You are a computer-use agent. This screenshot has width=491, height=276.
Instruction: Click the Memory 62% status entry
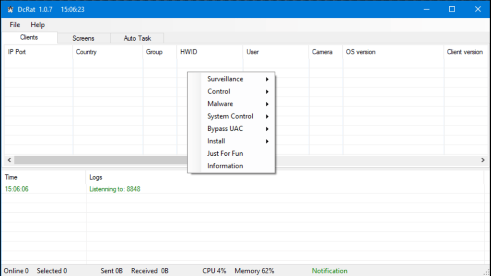(x=254, y=271)
